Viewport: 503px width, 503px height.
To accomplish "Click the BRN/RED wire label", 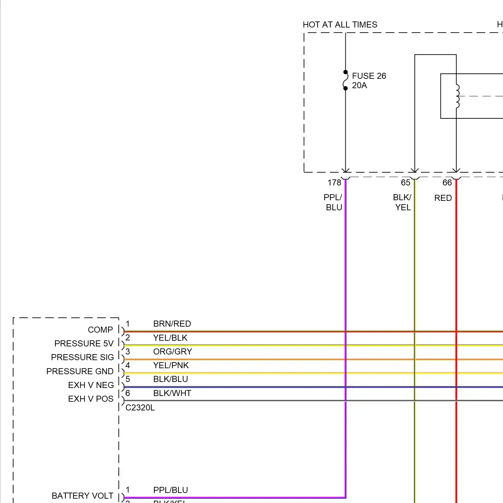I will 172,324.
